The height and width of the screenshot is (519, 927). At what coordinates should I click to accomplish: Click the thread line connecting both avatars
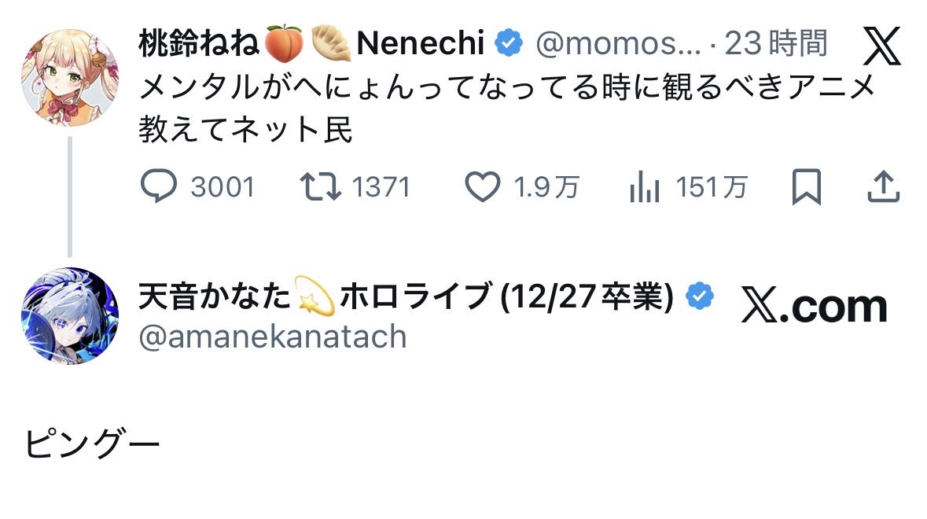click(x=69, y=197)
